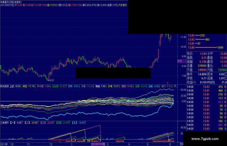Click the 水电 10.57 indicator value
The width and height of the screenshot is (227, 146).
click(x=113, y=86)
